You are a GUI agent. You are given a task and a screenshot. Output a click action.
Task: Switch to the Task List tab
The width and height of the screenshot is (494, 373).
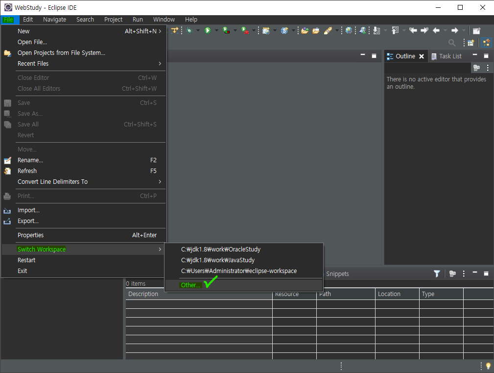click(x=447, y=56)
